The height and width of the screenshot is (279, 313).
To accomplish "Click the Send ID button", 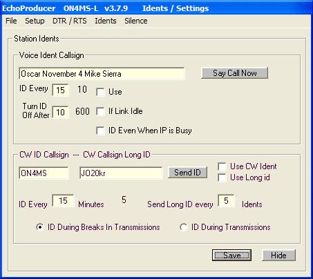I will [187, 172].
